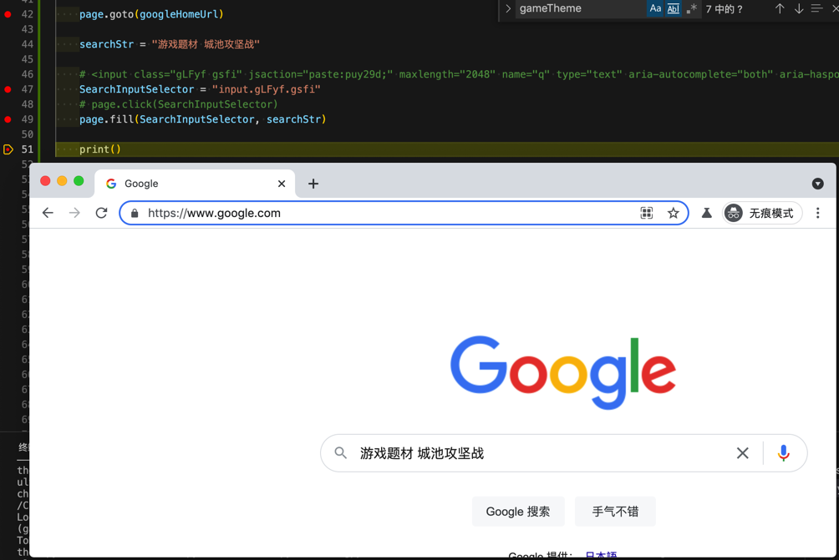Toggle Match Case in find widget
Viewport: 839px width, 560px height.
[x=655, y=8]
